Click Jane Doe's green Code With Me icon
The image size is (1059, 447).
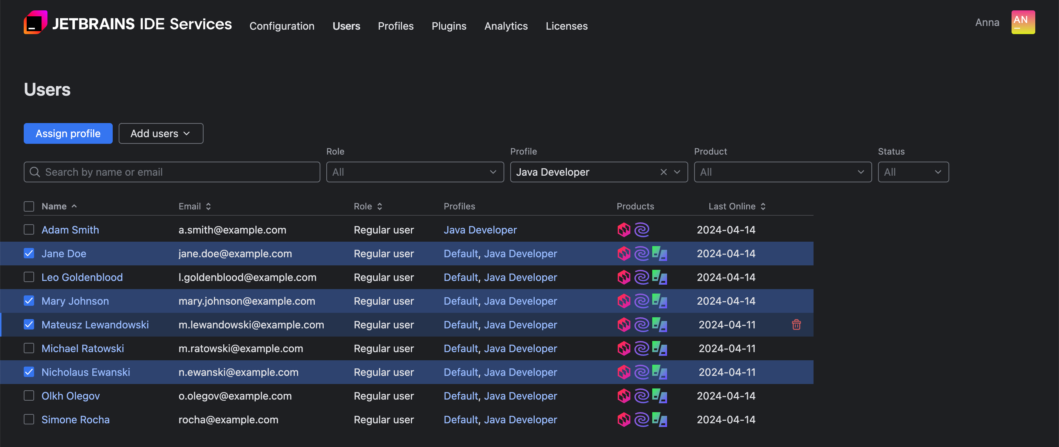pyautogui.click(x=659, y=254)
